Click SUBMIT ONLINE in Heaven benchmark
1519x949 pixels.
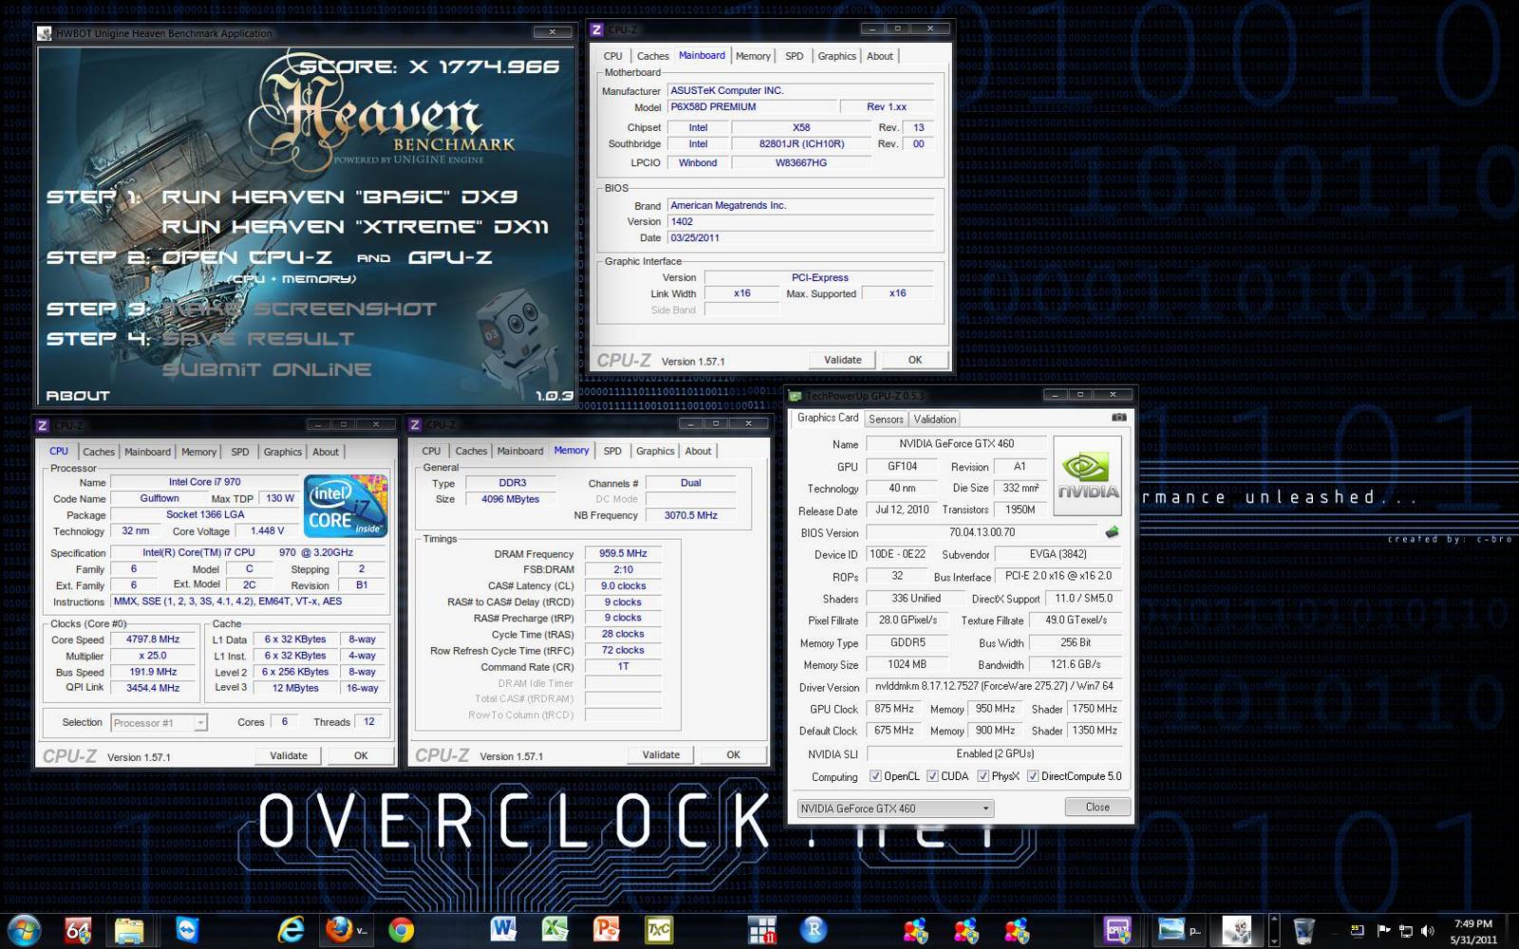click(x=267, y=369)
